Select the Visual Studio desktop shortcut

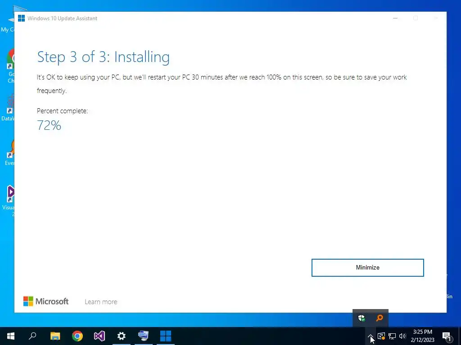9,201
